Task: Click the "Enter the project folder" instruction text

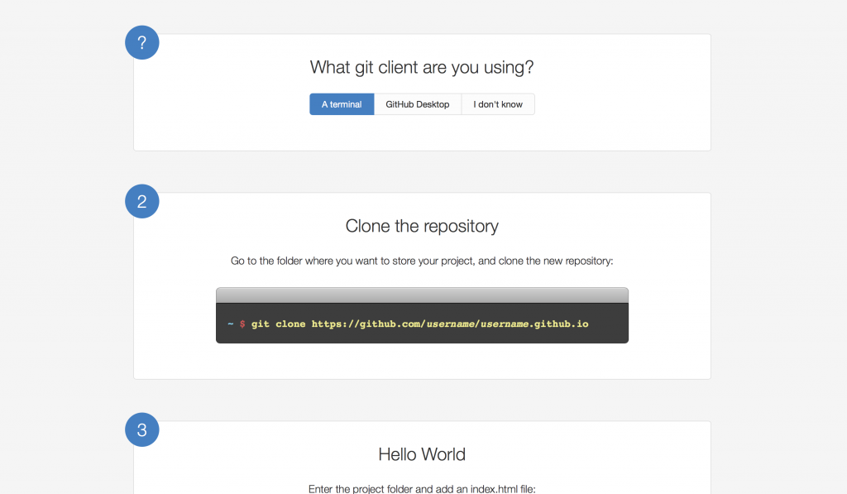Action: [x=422, y=488]
